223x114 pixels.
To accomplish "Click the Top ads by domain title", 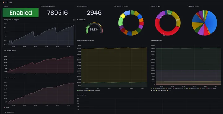I will pos(193,6).
